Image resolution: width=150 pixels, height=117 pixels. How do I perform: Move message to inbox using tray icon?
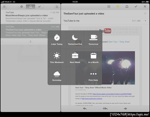point(127,6)
